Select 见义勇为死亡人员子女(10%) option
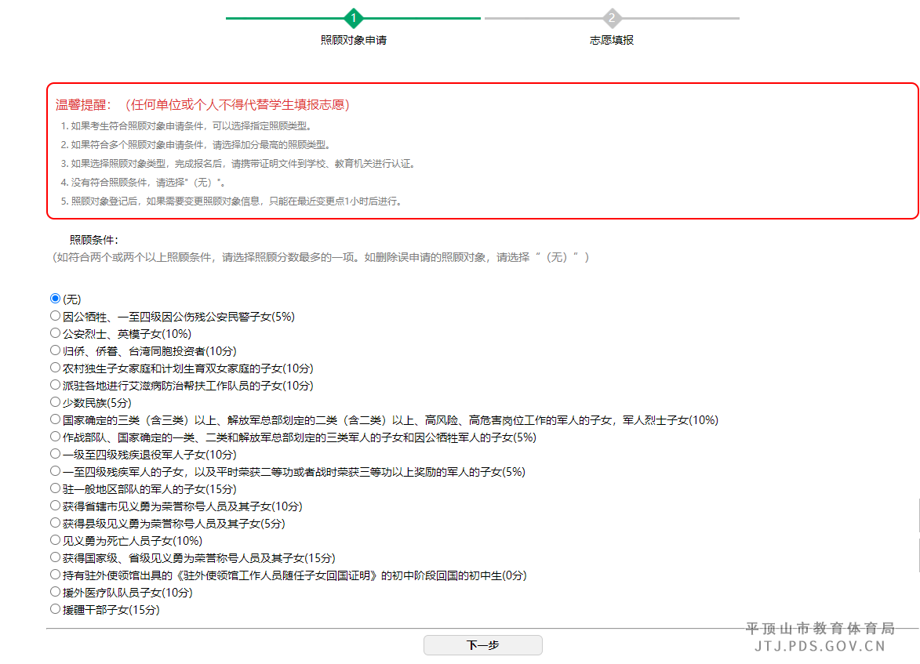This screenshot has width=920, height=664. click(55, 540)
